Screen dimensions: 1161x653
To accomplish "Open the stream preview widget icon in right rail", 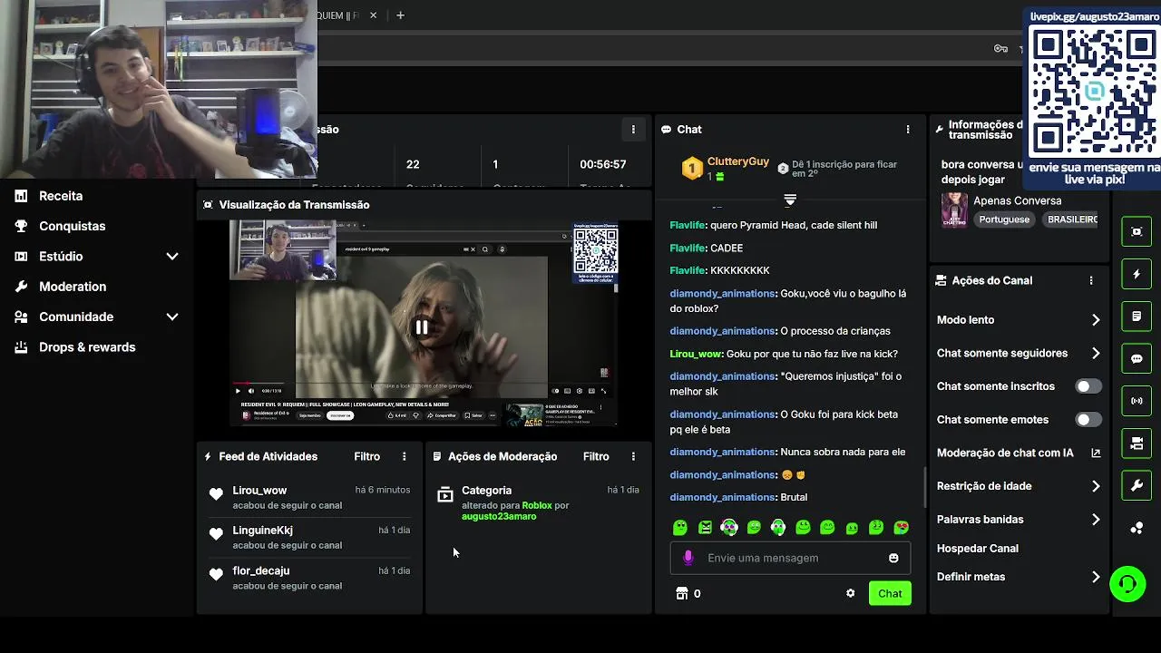I will coord(1137,231).
